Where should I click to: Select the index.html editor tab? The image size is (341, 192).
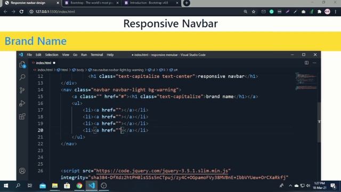tap(44, 63)
